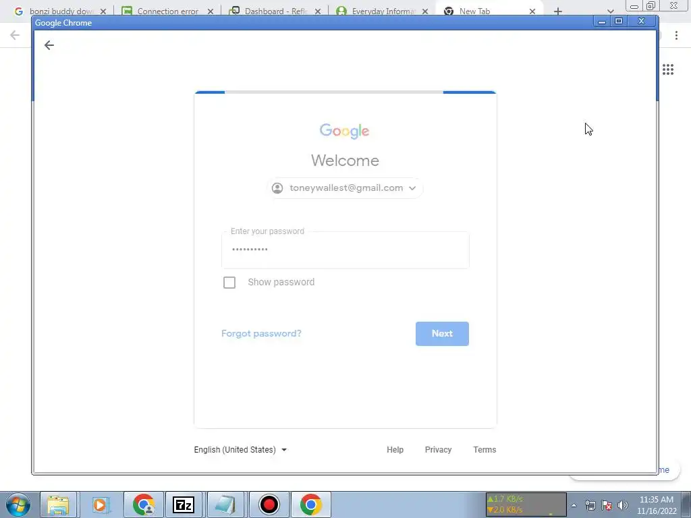Click the Forgot password? link
691x518 pixels.
[x=261, y=333]
